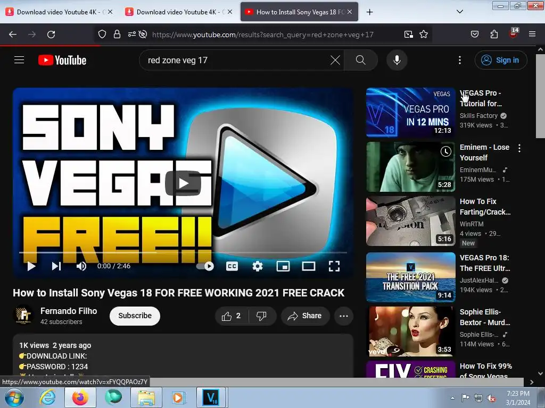545x408 pixels.
Task: Open the list all tabs dropdown arrow
Action: pyautogui.click(x=459, y=12)
